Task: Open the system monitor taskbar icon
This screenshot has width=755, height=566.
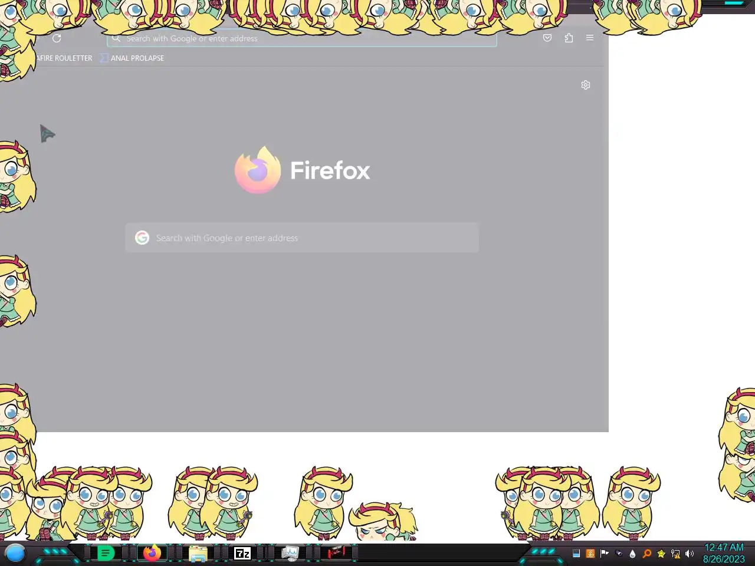Action: pyautogui.click(x=290, y=553)
